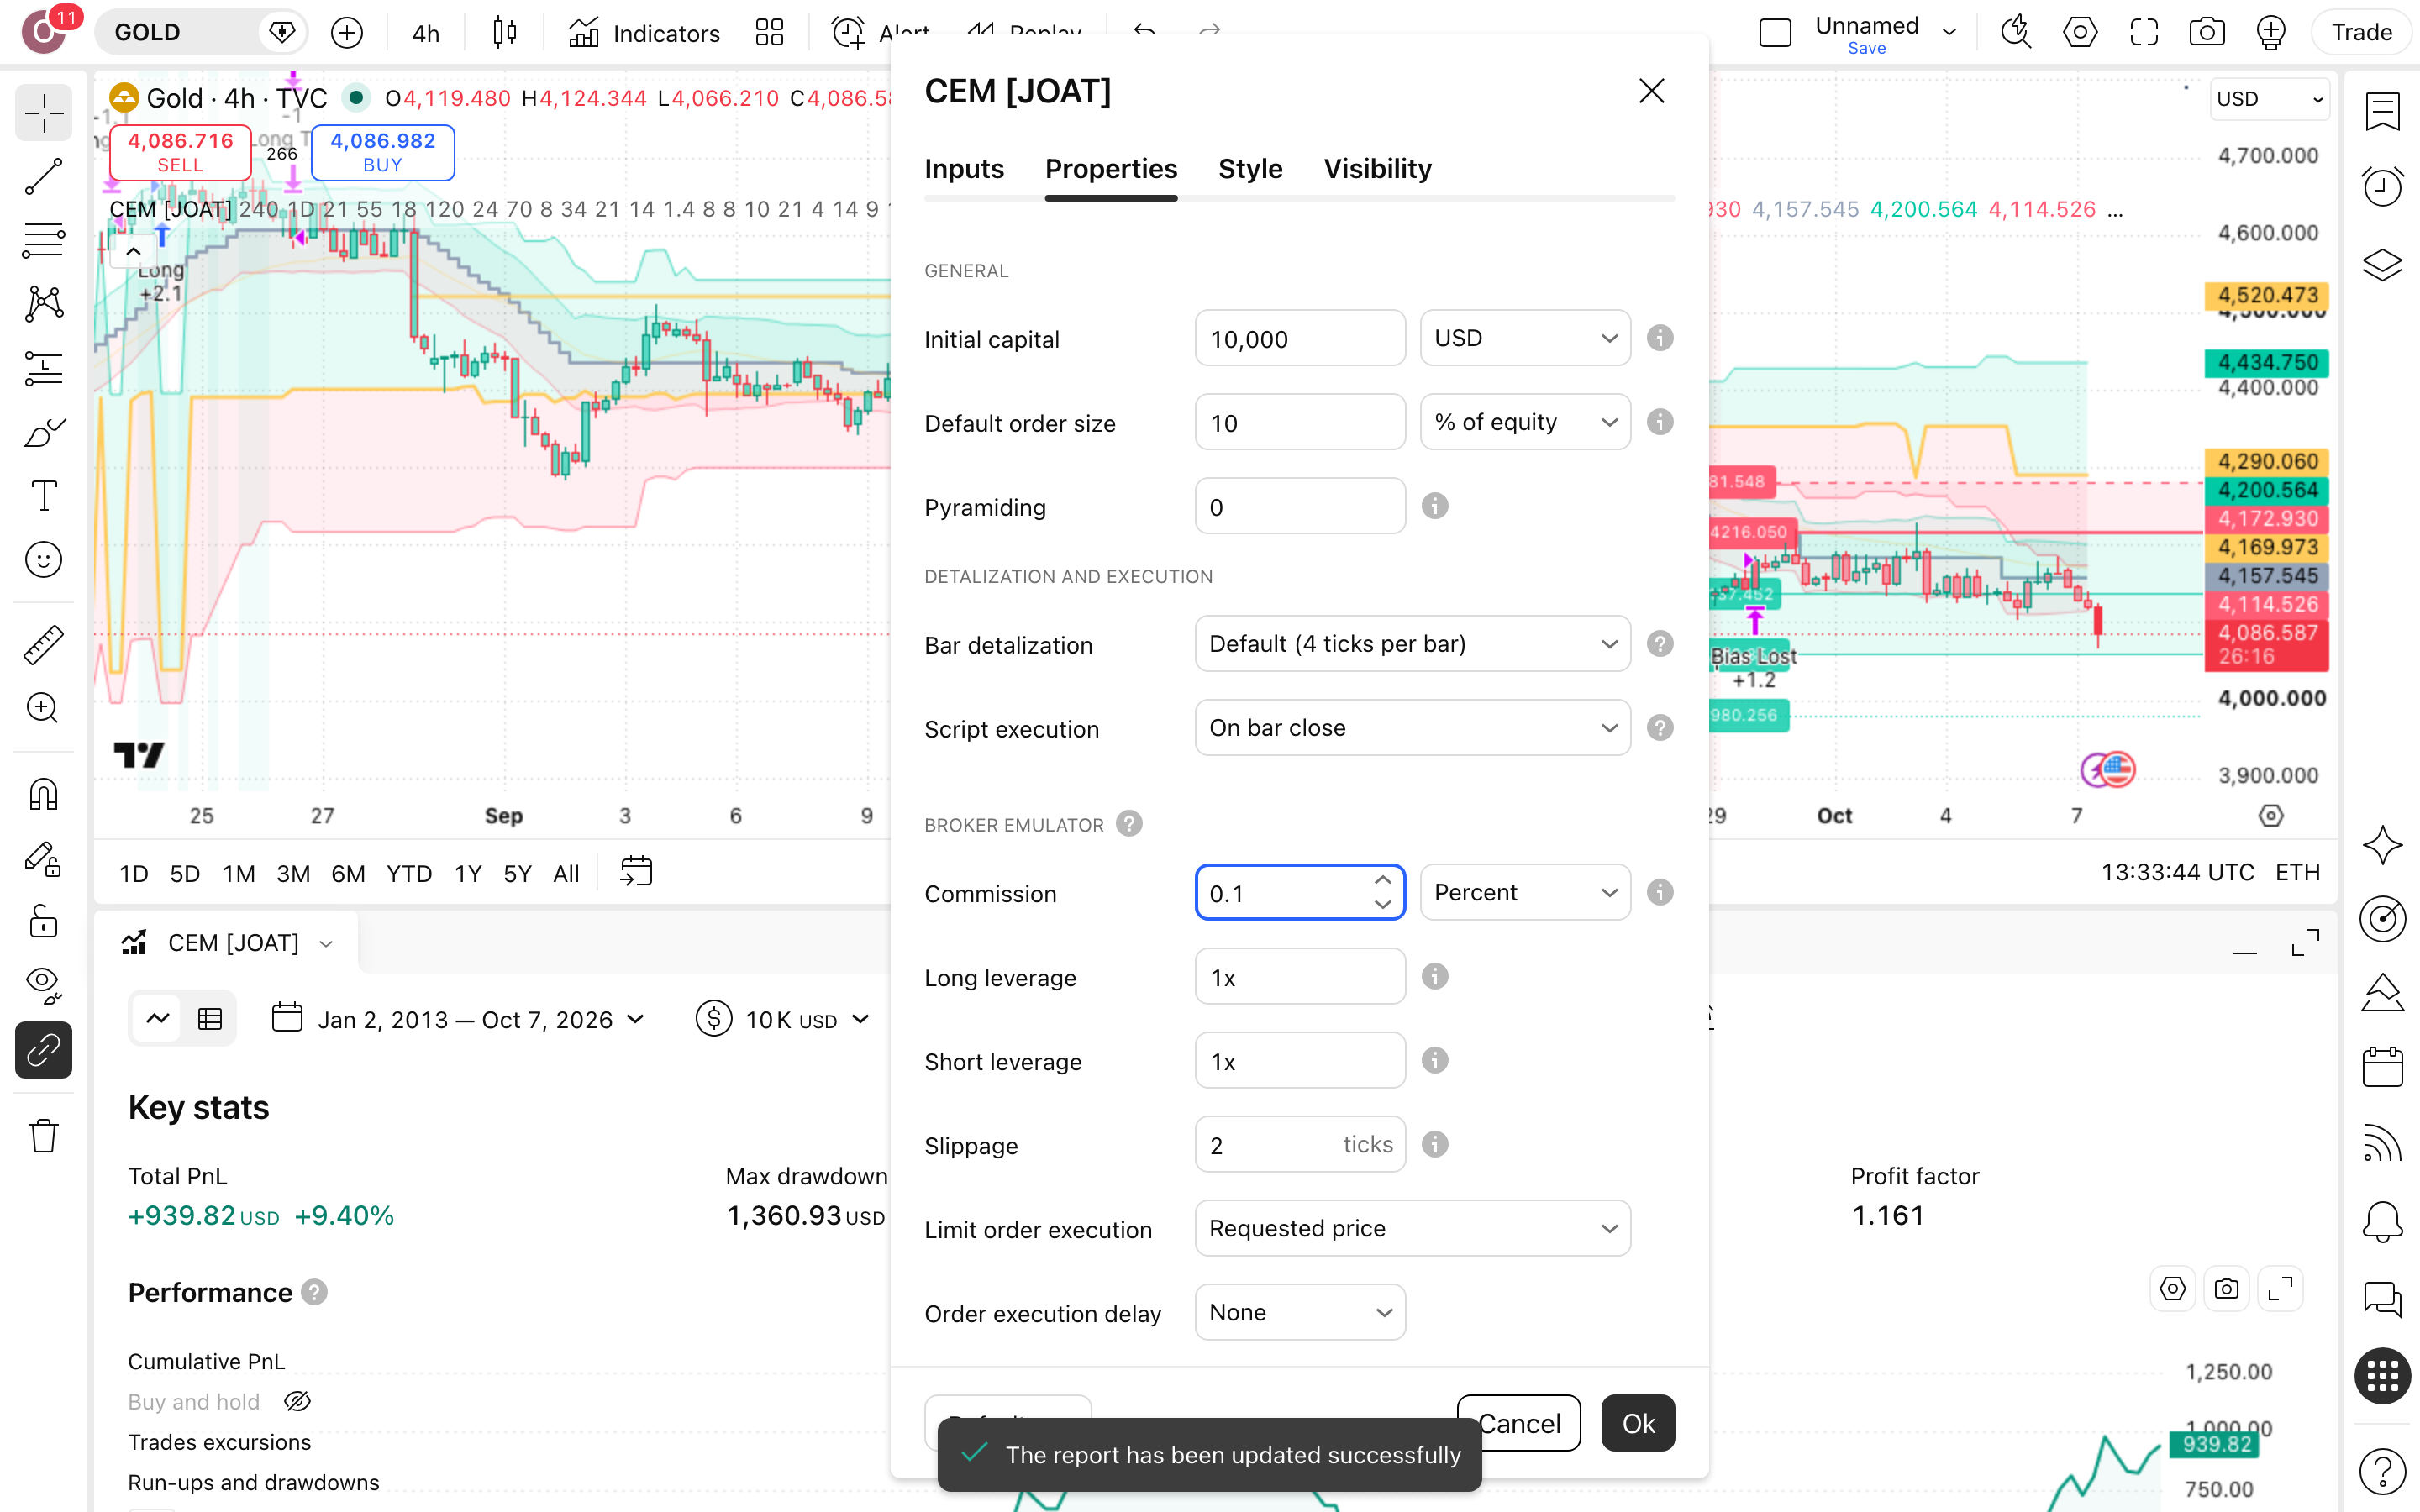Open the object tree layers panel
The height and width of the screenshot is (1512, 2420).
point(2383,265)
